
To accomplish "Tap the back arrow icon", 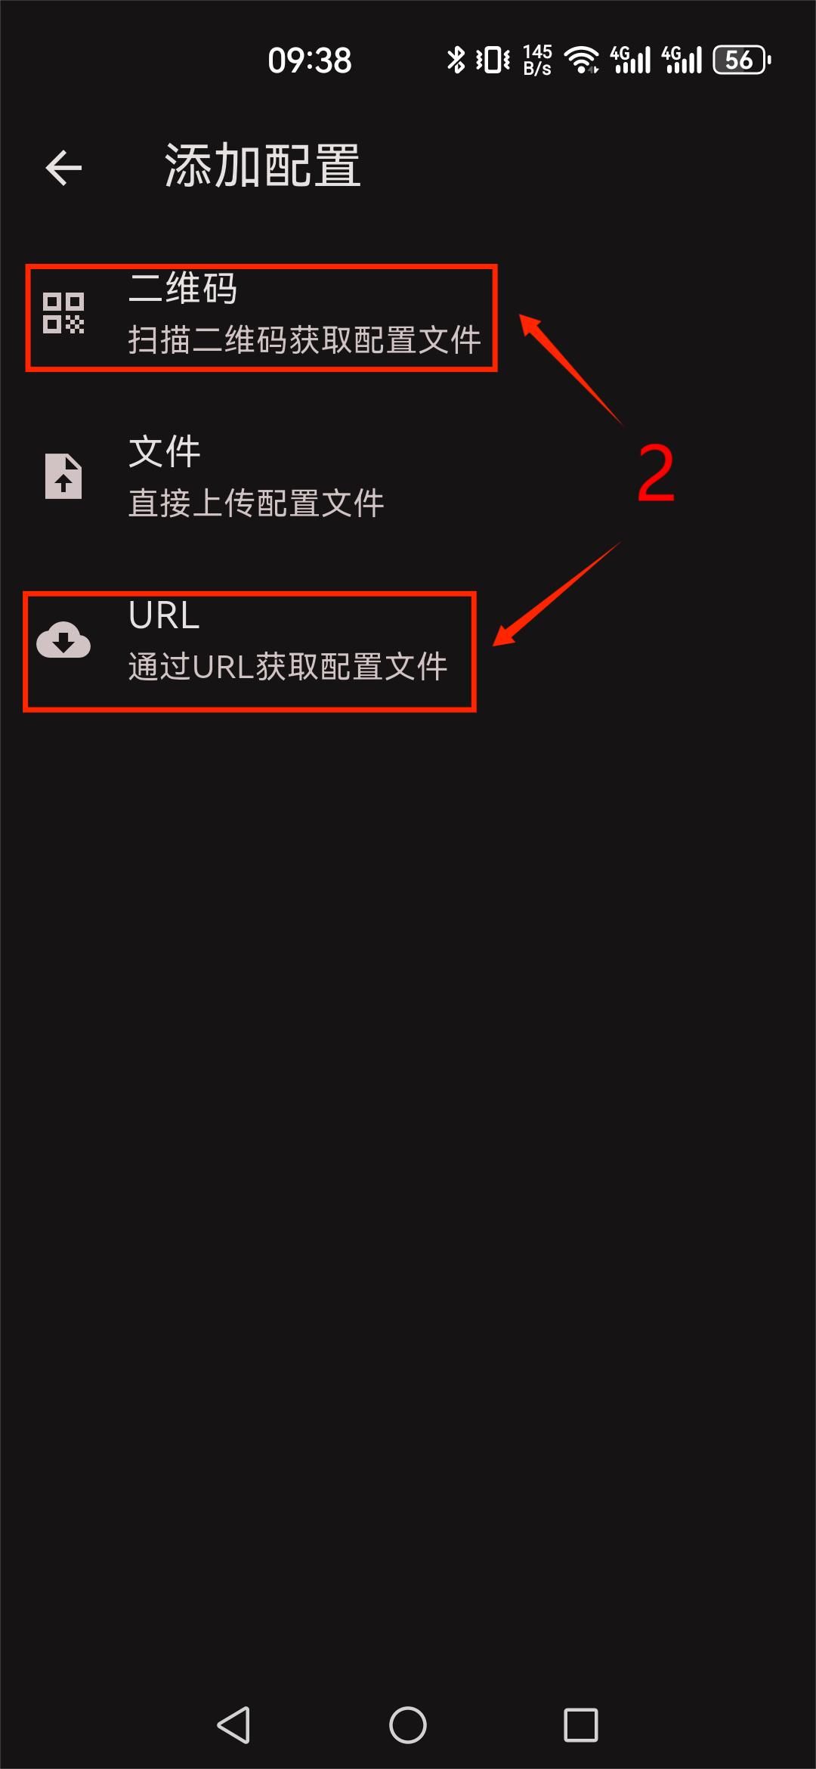I will click(63, 167).
